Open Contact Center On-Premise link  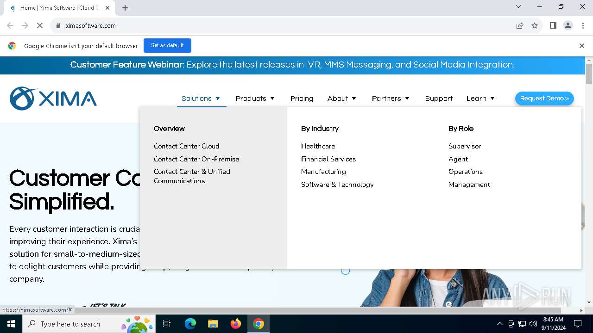click(196, 159)
